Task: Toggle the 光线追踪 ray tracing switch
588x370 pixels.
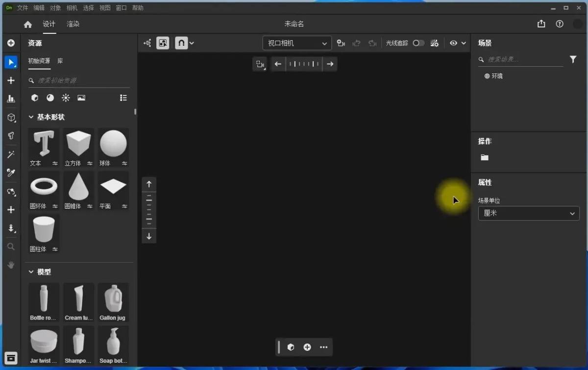Action: 418,43
